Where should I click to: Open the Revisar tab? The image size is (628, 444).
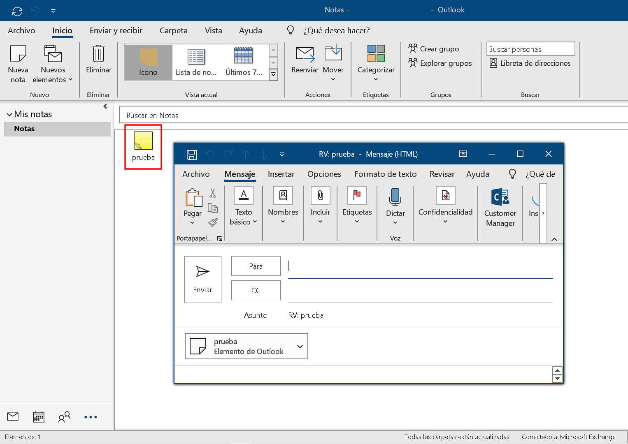coord(442,174)
